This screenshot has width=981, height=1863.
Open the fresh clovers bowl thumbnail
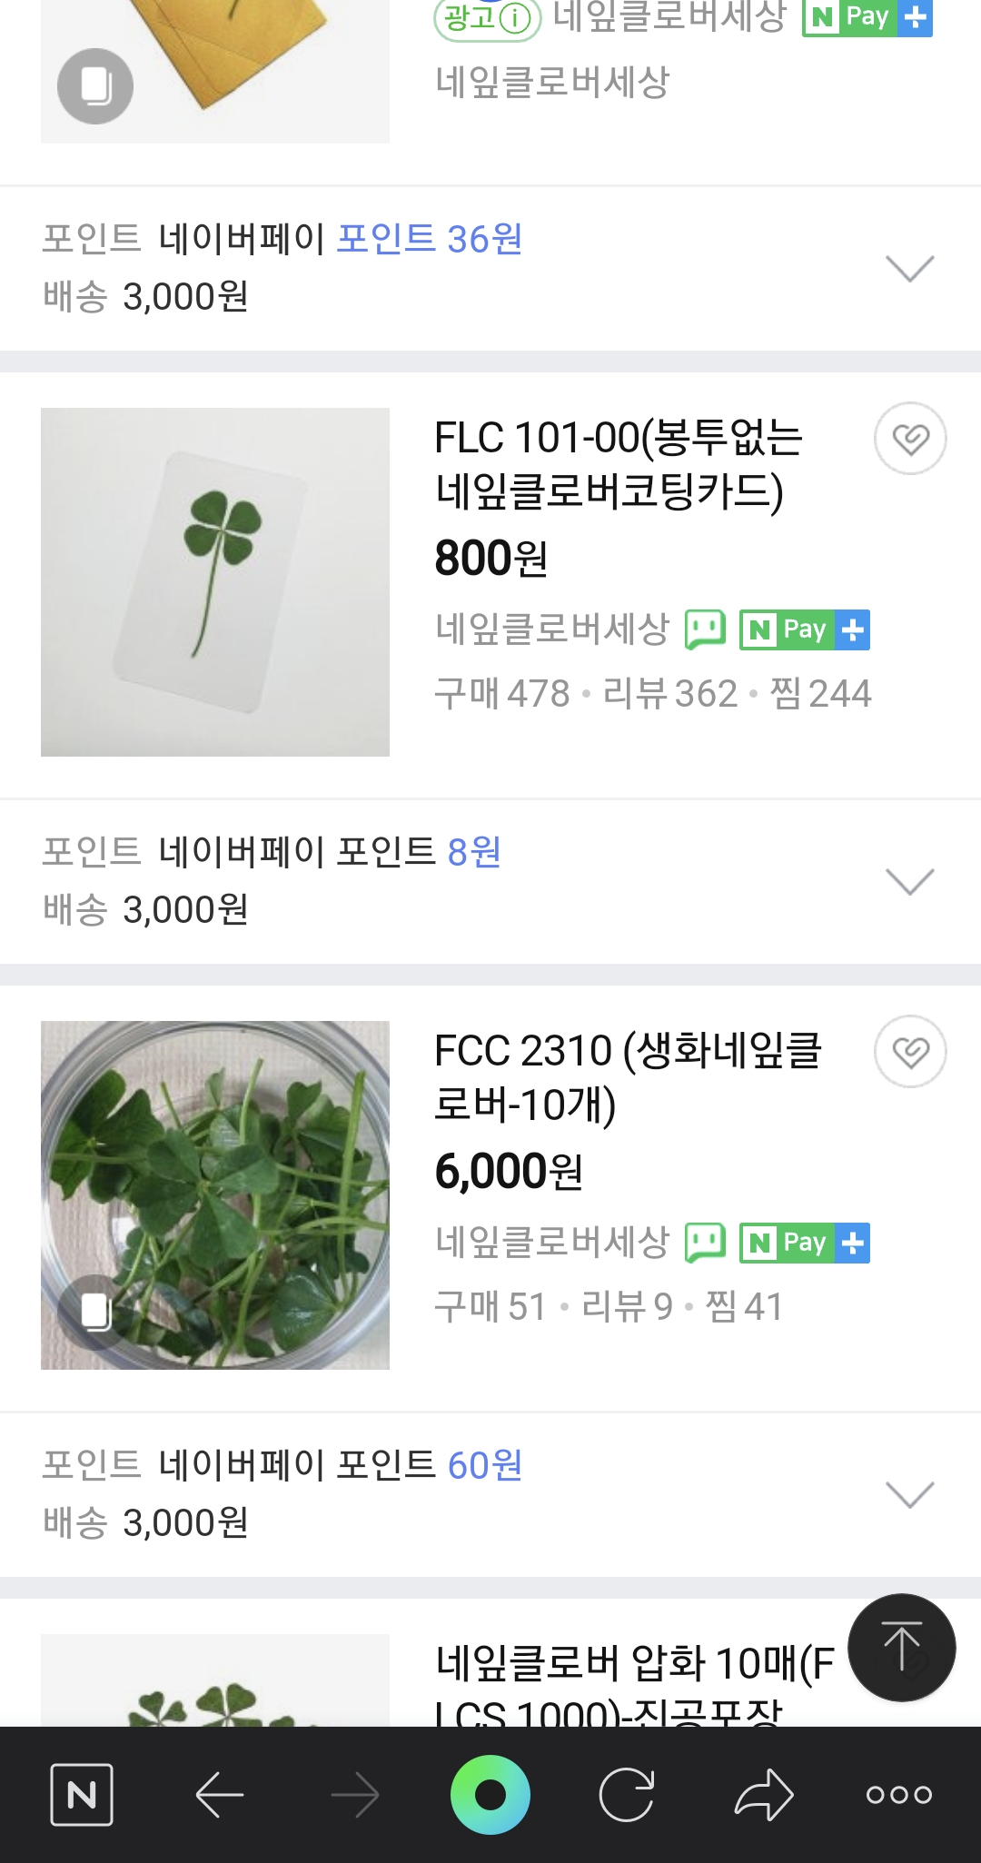point(215,1195)
